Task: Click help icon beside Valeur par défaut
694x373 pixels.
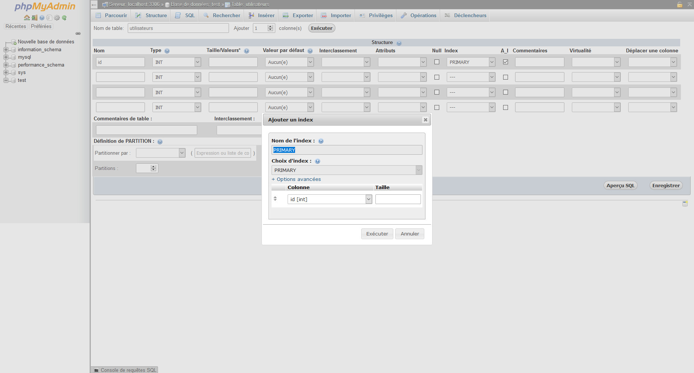Action: (x=310, y=51)
